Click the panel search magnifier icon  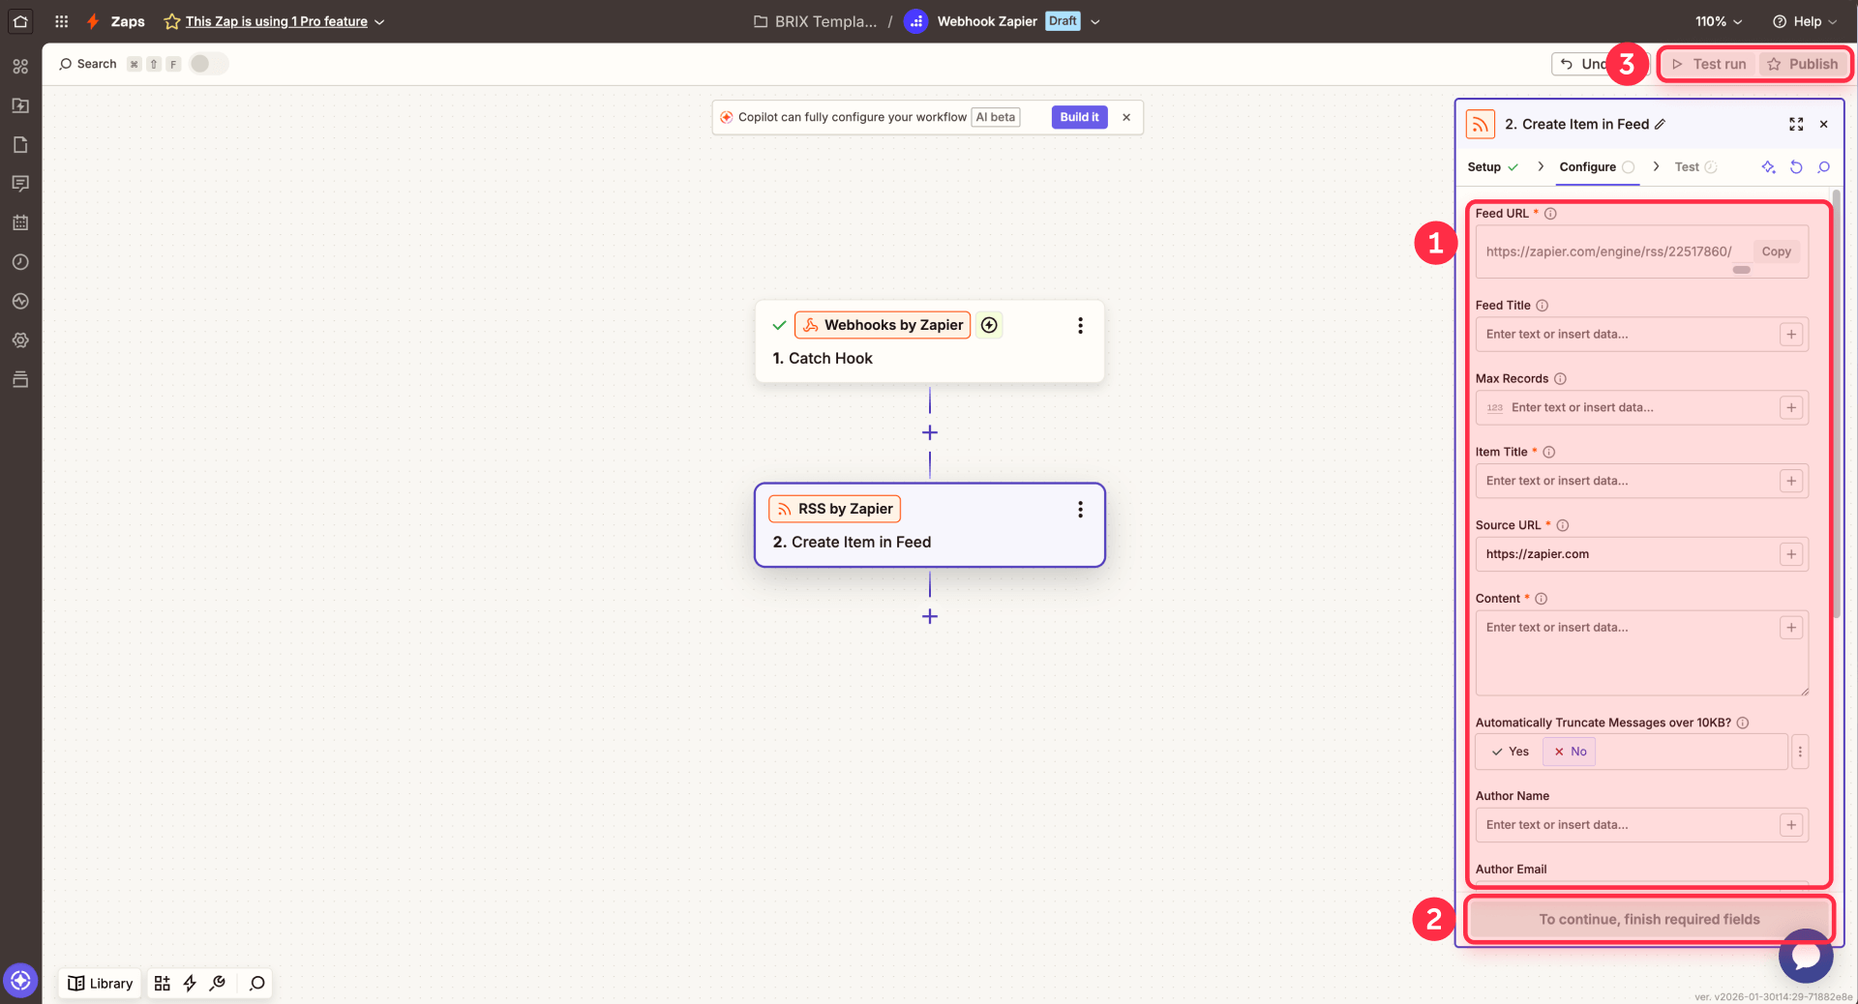(x=1824, y=167)
